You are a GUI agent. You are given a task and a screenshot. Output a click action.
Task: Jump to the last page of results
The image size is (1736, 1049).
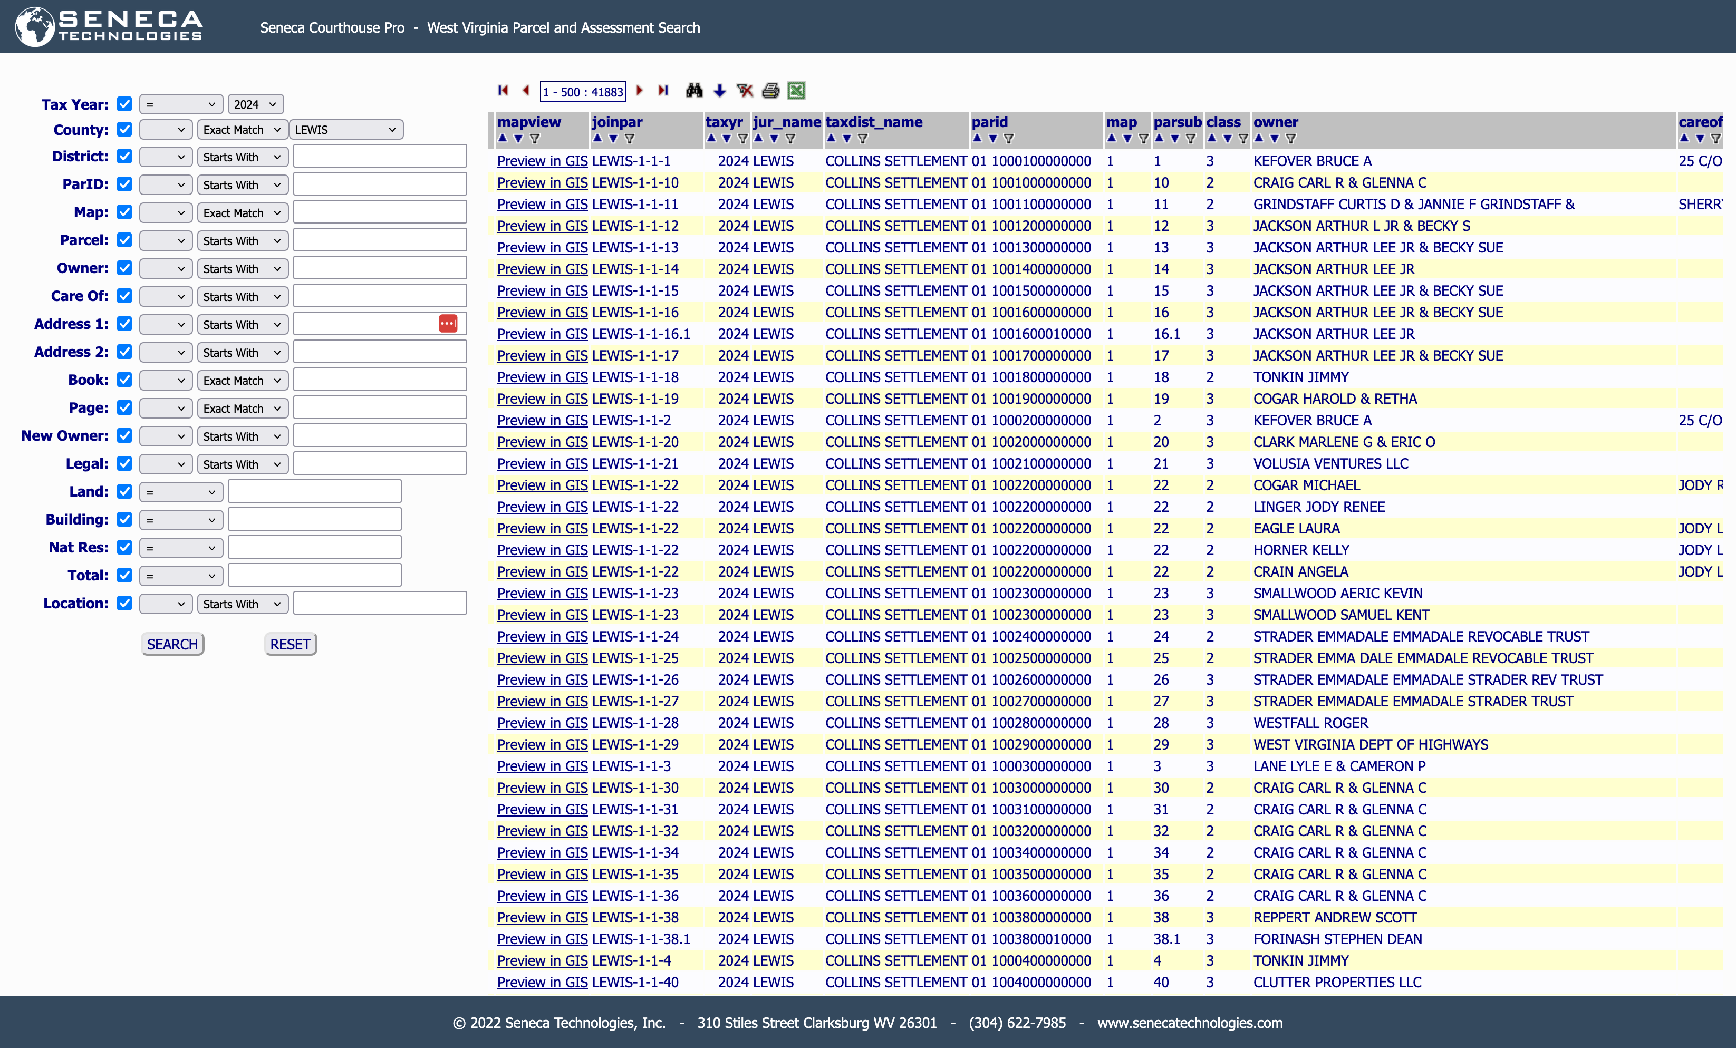663,90
